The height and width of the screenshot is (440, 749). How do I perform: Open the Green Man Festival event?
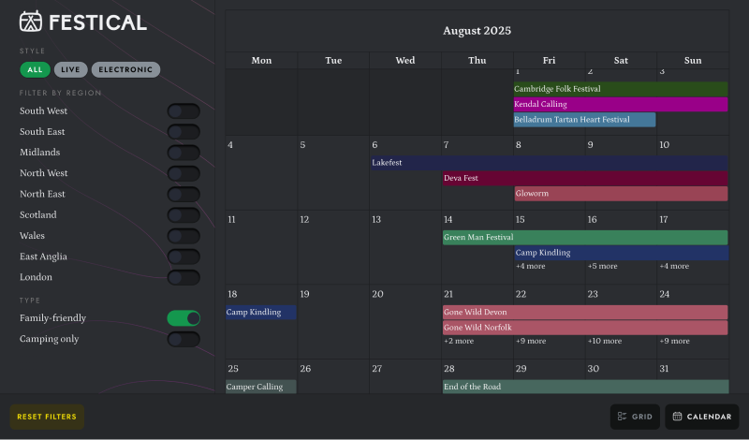click(x=585, y=238)
